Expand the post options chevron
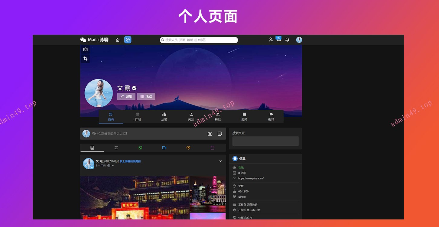 [220, 161]
